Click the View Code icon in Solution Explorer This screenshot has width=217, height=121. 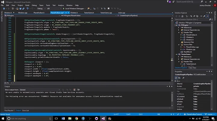(x=201, y=16)
